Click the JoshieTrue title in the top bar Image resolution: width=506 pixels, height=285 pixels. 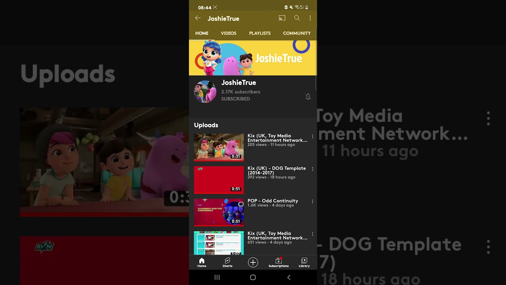point(223,19)
